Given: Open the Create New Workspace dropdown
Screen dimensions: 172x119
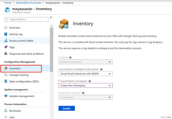Looking at the screenshot, I should pos(85,85).
